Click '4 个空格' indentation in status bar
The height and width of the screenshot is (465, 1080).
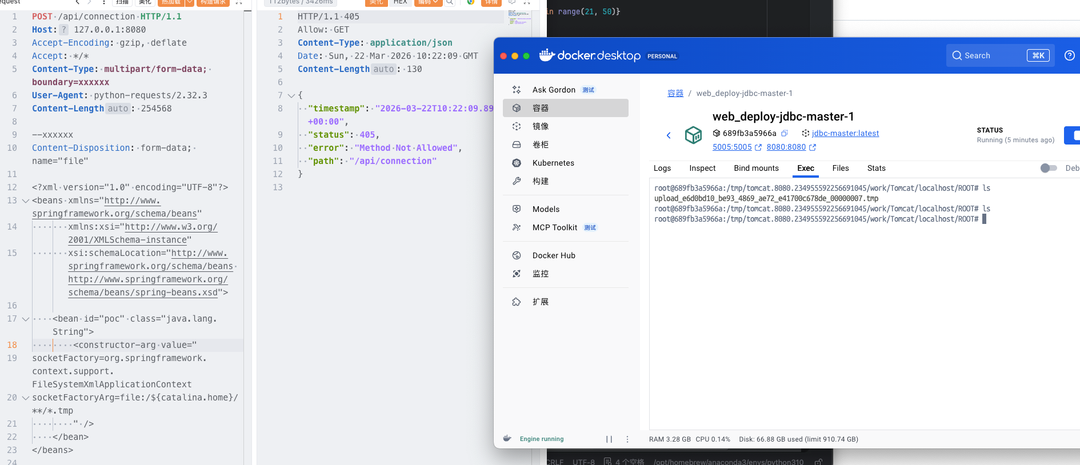pyautogui.click(x=629, y=462)
